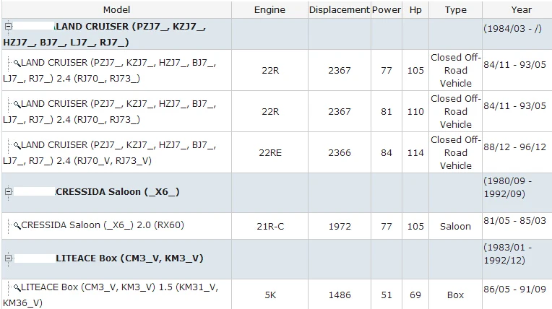Click power value 51
Image resolution: width=552 pixels, height=309 pixels.
coord(387,295)
